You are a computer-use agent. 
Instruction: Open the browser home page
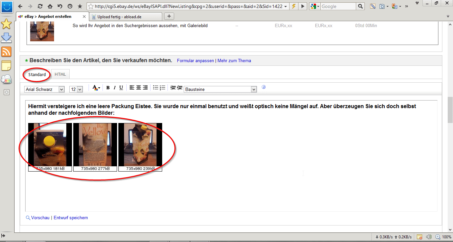50,6
